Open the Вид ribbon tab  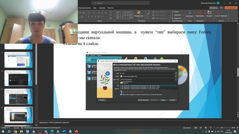pos(94,8)
